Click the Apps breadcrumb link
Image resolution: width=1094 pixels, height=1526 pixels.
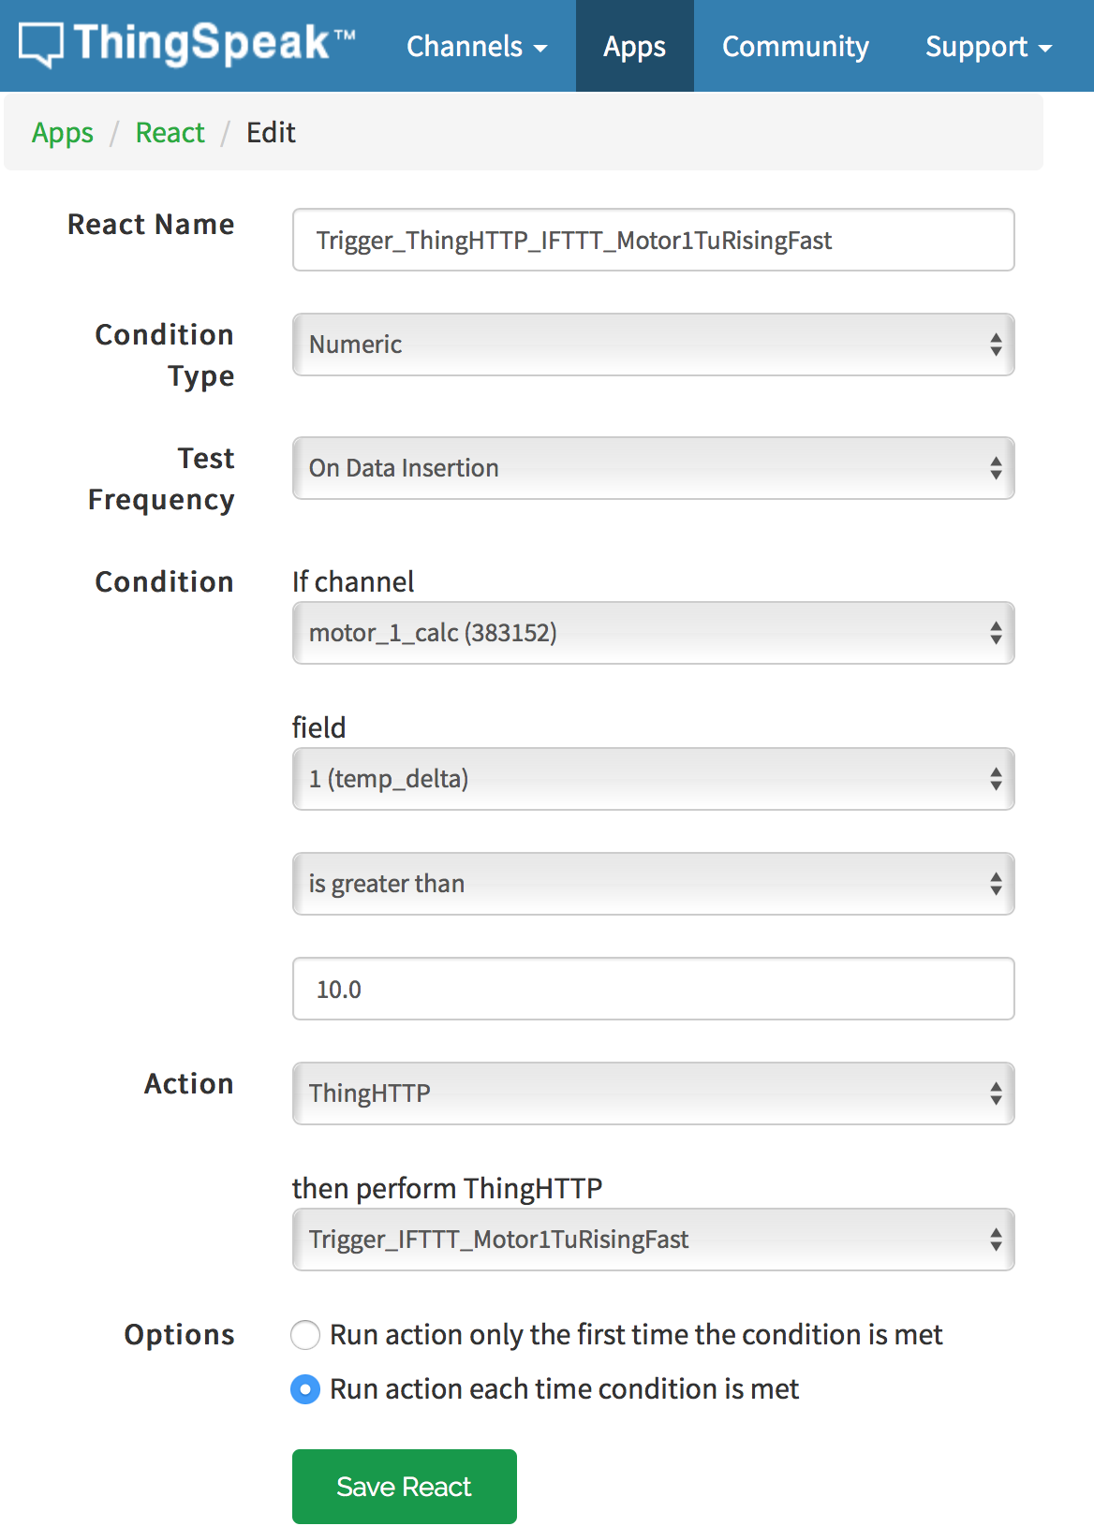click(x=63, y=133)
